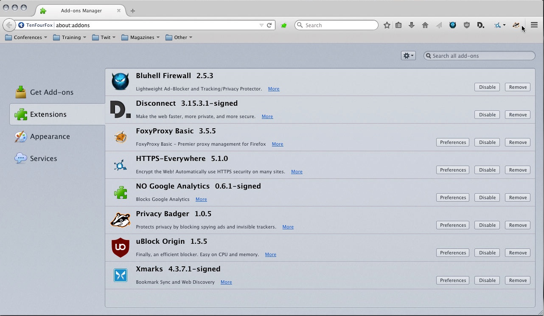Open HTTPS-Everywhere toolbar dropdown arrow
Image resolution: width=544 pixels, height=316 pixels.
(x=504, y=25)
